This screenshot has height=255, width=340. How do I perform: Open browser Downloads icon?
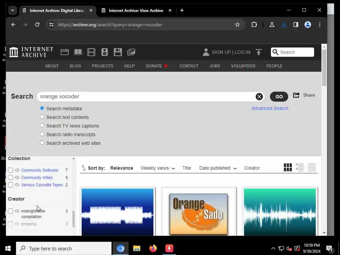click(x=284, y=25)
